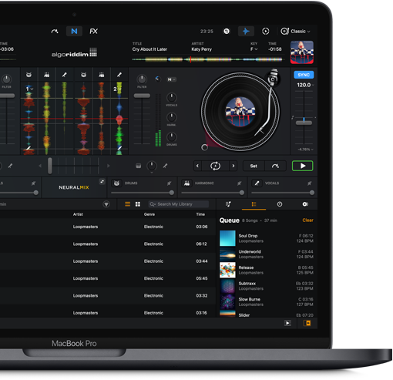The height and width of the screenshot is (380, 393).
Task: Click the Cry About It Later waveform overview
Action: click(x=207, y=59)
